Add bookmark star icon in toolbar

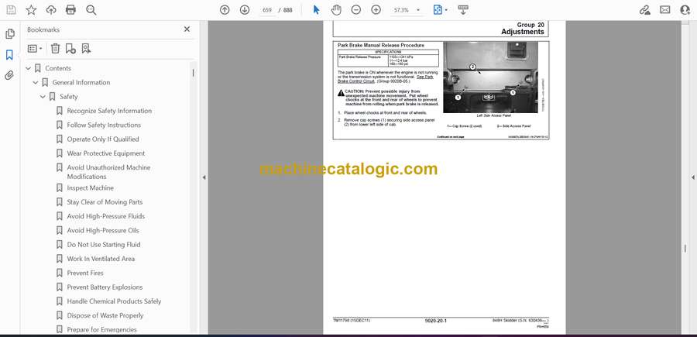tap(31, 10)
